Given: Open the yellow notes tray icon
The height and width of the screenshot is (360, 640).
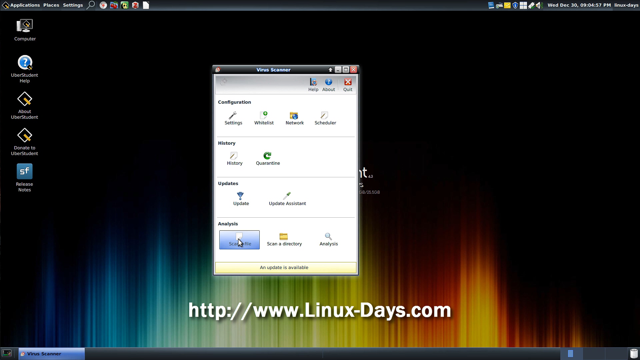Looking at the screenshot, I should pyautogui.click(x=507, y=5).
